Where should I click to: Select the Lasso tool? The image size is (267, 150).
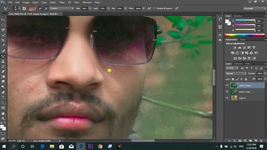pos(3,30)
